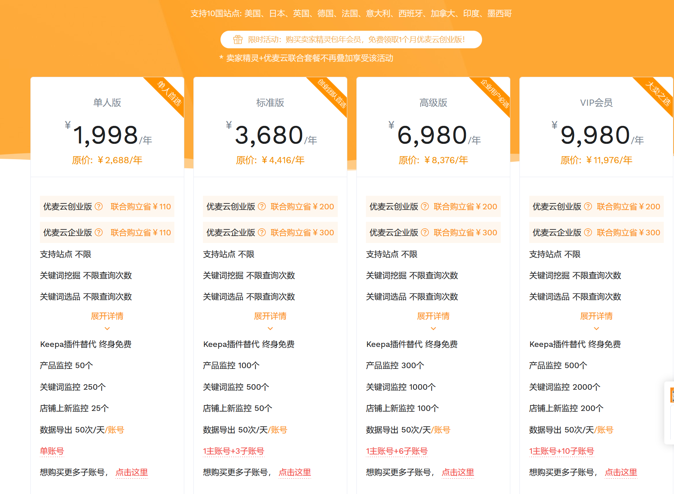The height and width of the screenshot is (494, 674).
Task: Expand 展开详情 in 单人版 card
Action: click(107, 316)
